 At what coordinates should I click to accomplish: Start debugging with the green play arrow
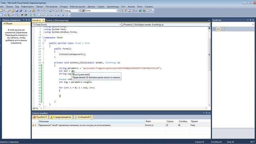[x=61, y=11]
